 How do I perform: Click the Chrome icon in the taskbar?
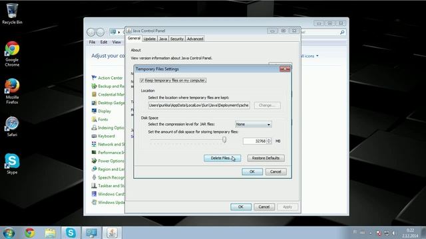click(x=30, y=233)
